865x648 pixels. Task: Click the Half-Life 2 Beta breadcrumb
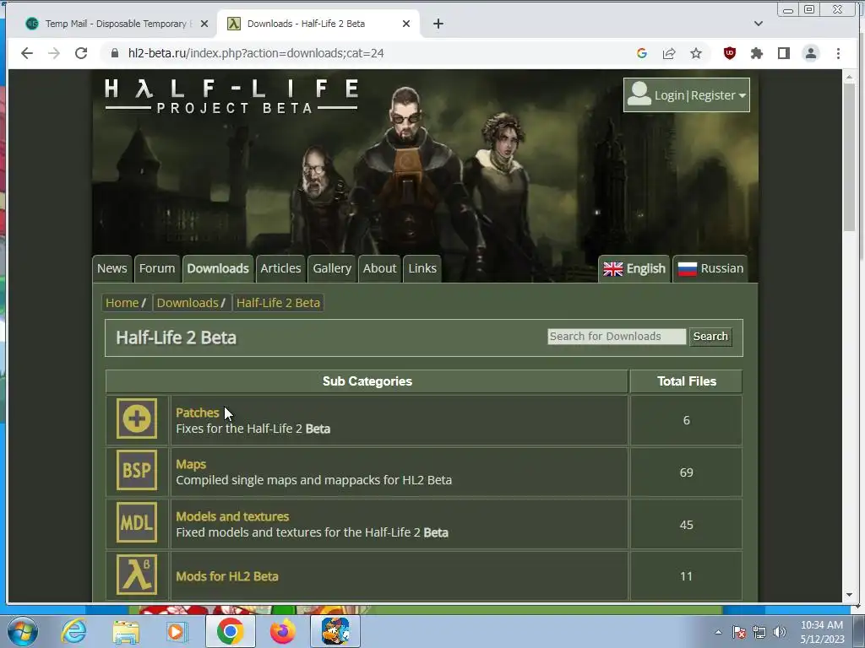tap(278, 303)
